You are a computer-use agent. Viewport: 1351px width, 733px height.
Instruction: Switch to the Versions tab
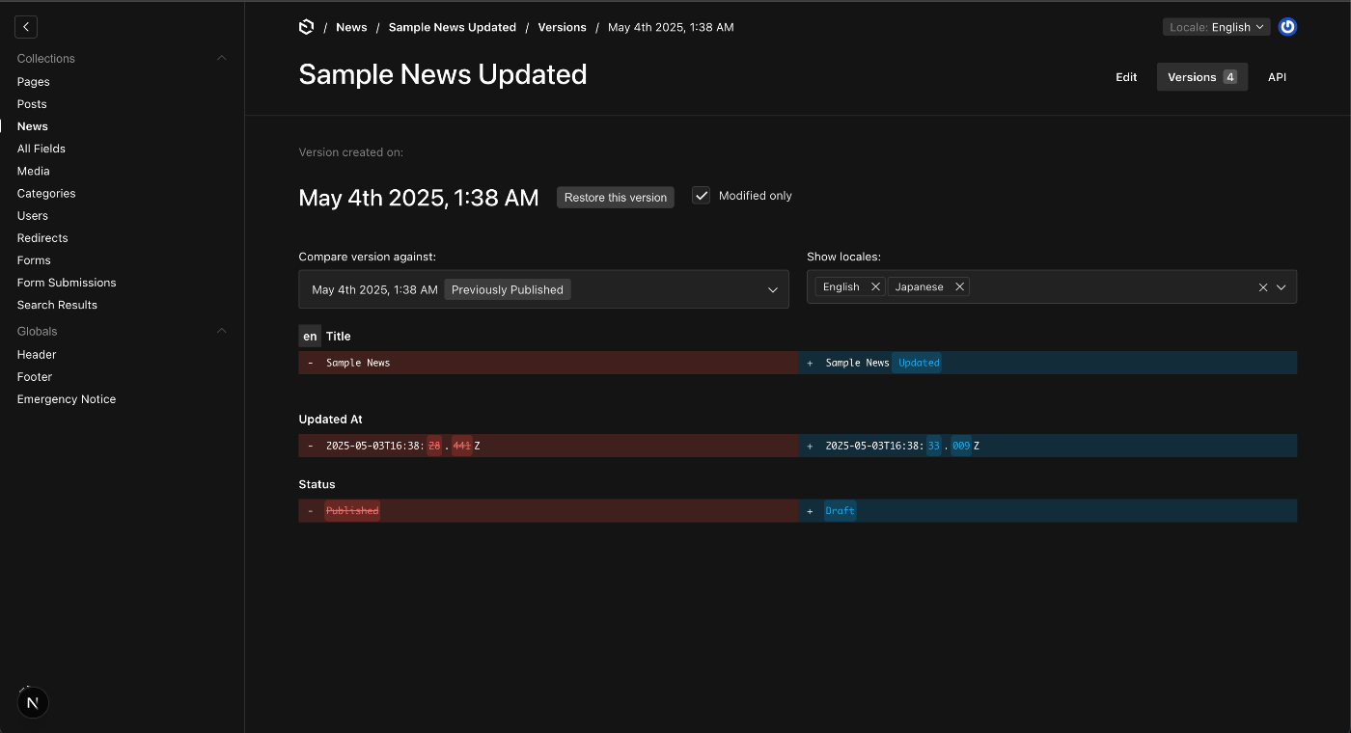tap(1202, 77)
